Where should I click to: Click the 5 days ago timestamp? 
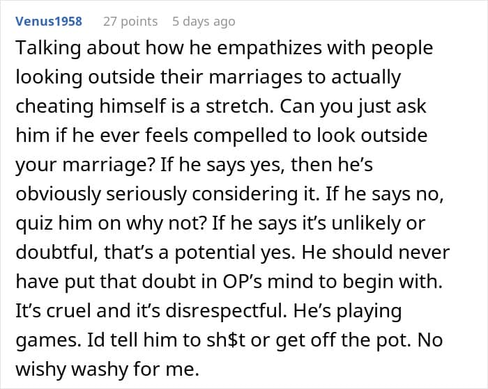pyautogui.click(x=204, y=22)
